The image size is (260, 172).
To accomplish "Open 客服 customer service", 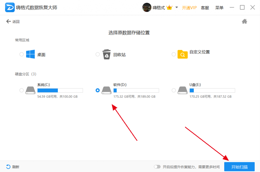I will (205, 8).
